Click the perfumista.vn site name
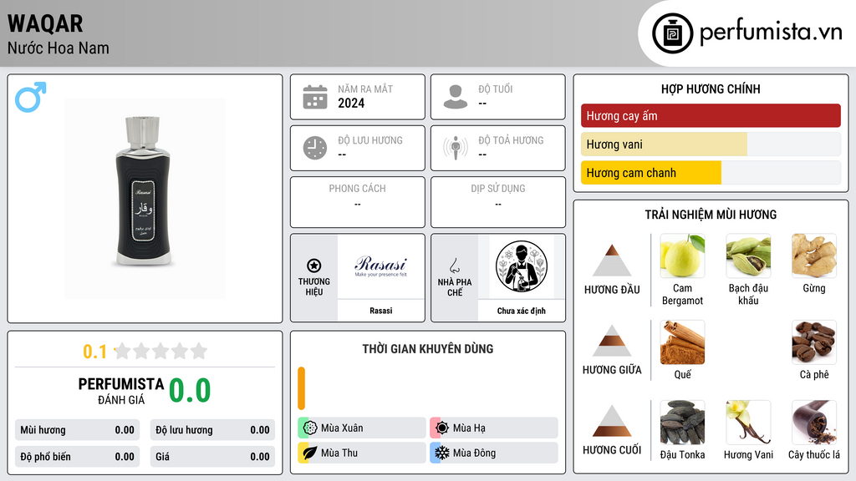 [x=772, y=32]
